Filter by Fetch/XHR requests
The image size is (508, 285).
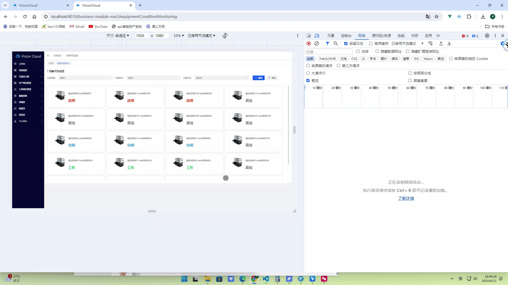coord(327,59)
